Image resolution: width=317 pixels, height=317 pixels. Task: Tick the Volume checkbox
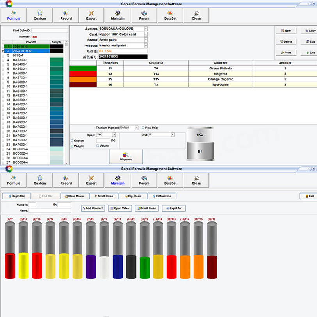point(98,146)
